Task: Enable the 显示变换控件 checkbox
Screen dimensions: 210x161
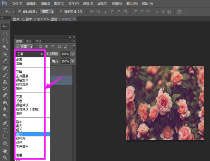Action: pos(61,12)
